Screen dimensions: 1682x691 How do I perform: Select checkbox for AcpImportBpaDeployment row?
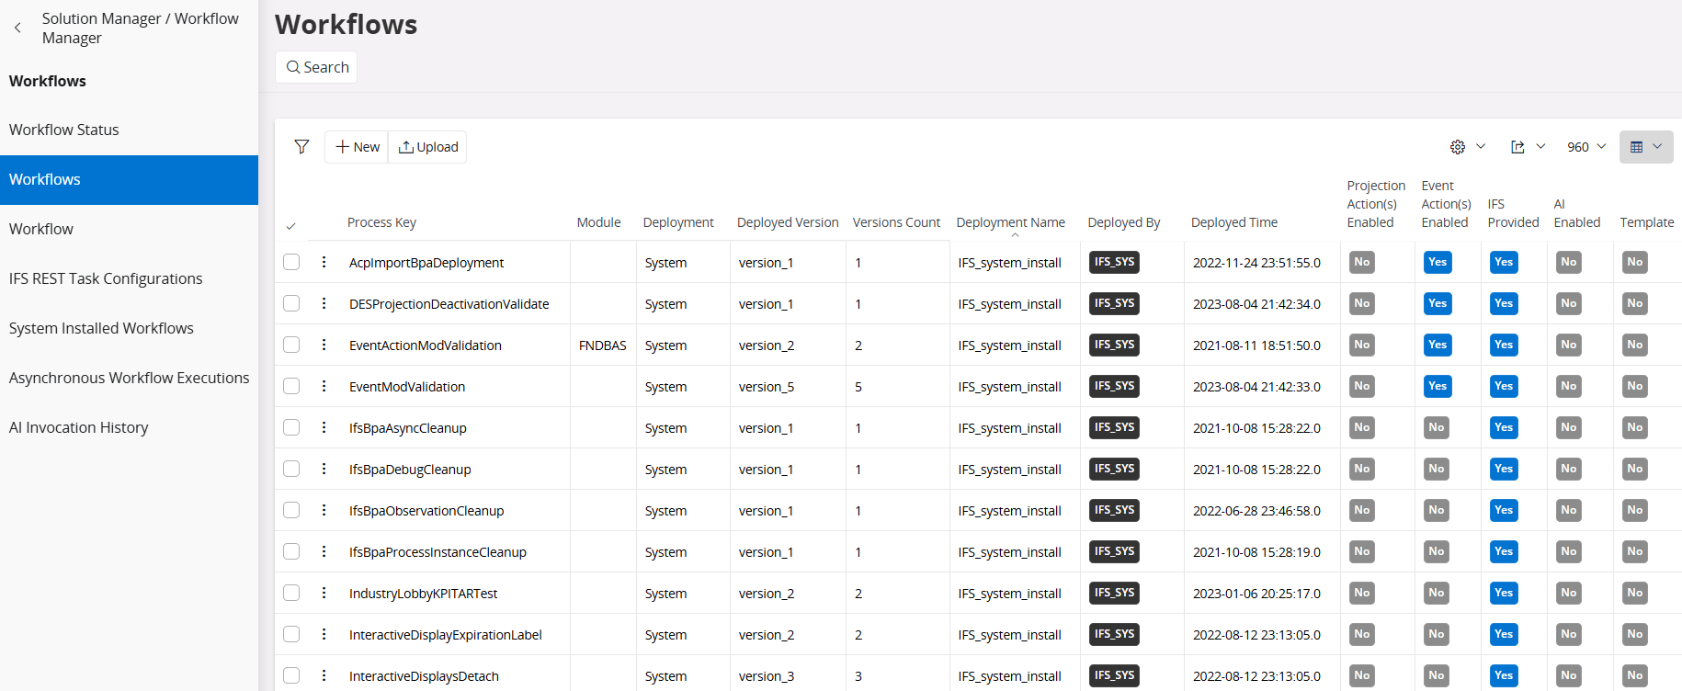pyautogui.click(x=291, y=262)
